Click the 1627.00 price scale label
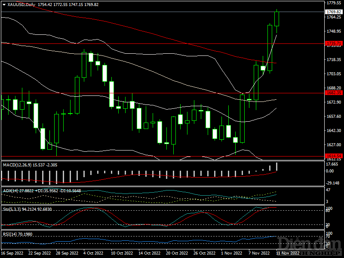Viewport: 344px width, 258px height. coord(334,145)
